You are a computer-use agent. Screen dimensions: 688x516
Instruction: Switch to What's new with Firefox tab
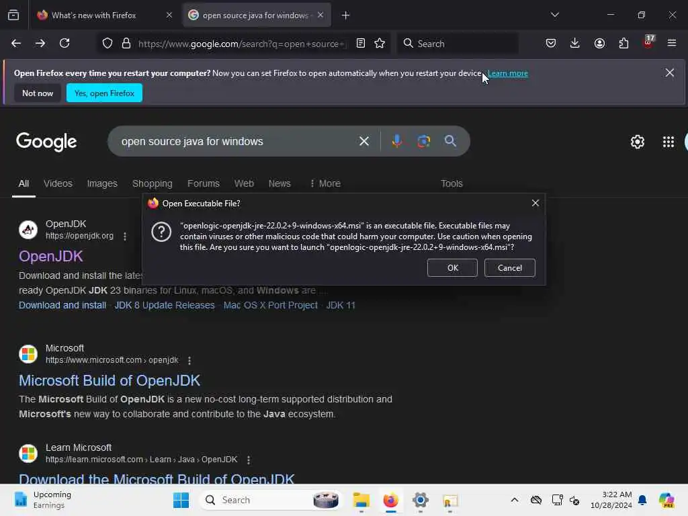[104, 15]
